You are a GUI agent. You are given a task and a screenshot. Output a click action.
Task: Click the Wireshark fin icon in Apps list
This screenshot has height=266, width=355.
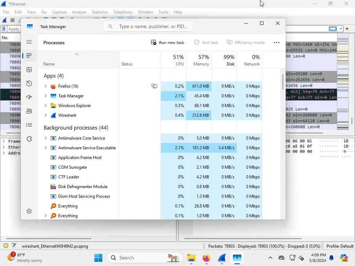(53, 115)
